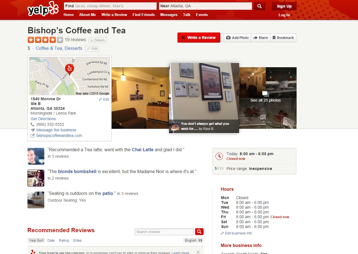Click the Add Photo camera button
This screenshot has width=358, height=254.
point(237,38)
